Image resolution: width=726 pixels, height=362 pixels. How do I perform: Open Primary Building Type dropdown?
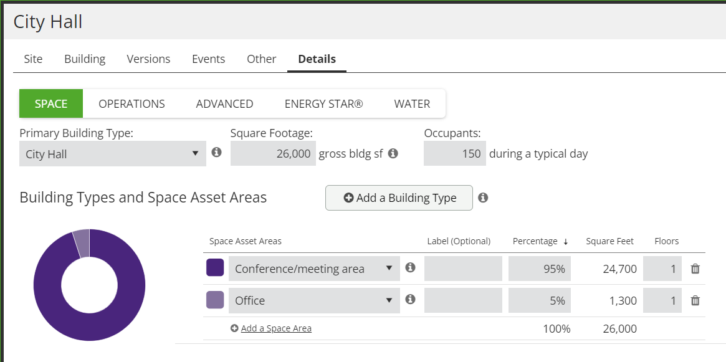[x=113, y=154]
